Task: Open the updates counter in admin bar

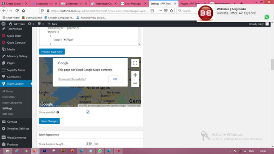Action: click(31, 24)
